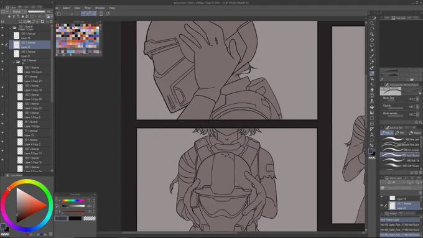Switch to the Marker sub tool tab
The image size is (423, 238).
pos(415,133)
